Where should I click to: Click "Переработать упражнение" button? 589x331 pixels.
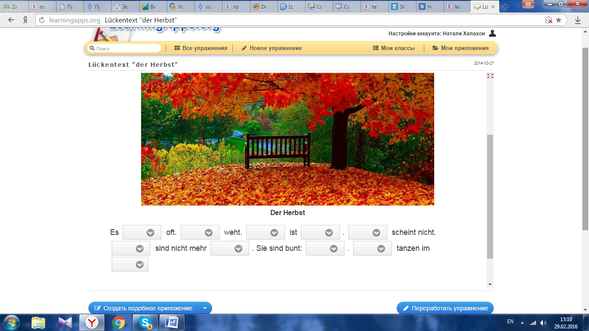coord(445,308)
